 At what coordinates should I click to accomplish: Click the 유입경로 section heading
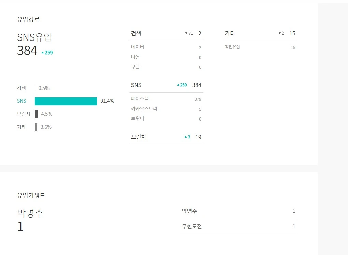pos(28,19)
